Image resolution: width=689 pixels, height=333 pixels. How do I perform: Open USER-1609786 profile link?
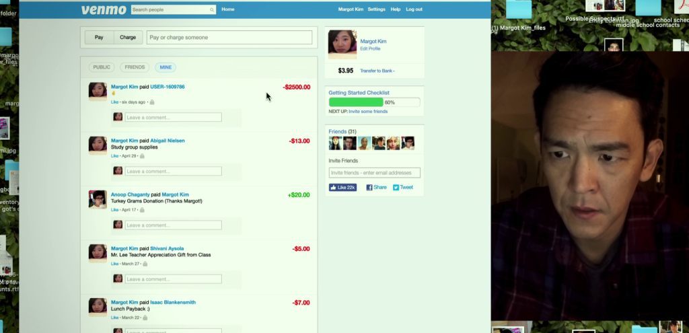pos(168,87)
